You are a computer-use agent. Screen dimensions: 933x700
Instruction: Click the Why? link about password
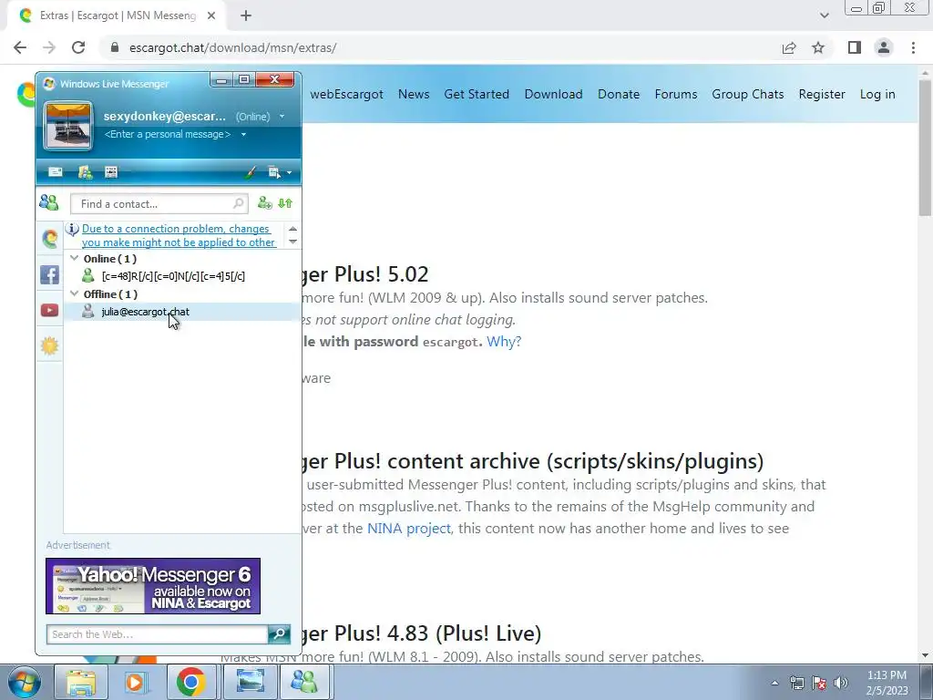pyautogui.click(x=504, y=342)
